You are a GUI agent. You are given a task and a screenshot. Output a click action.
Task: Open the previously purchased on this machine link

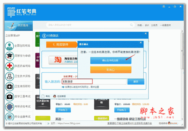click(x=82, y=87)
